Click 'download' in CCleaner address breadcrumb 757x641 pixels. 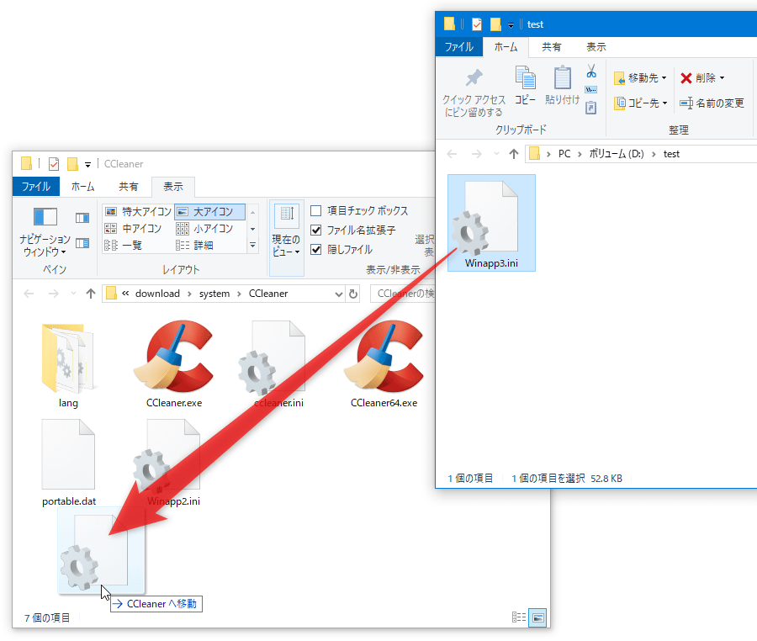157,294
